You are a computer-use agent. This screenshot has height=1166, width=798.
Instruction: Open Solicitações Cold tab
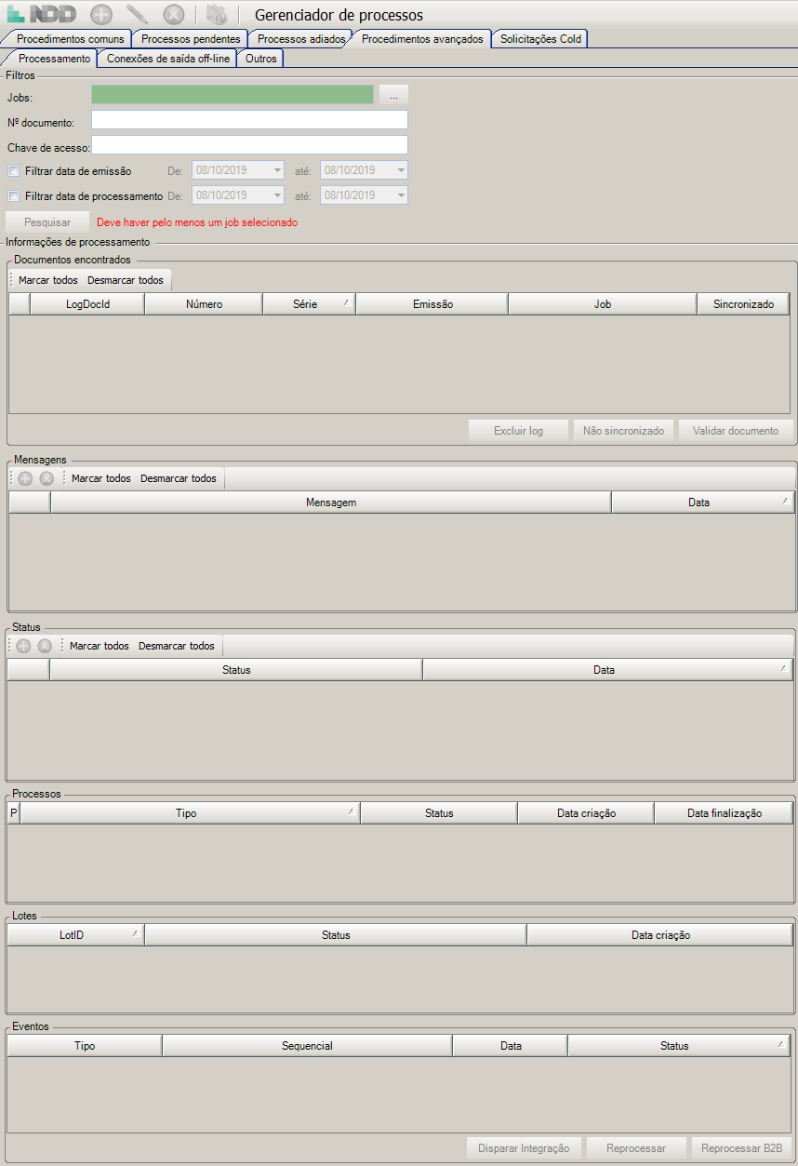tap(540, 39)
